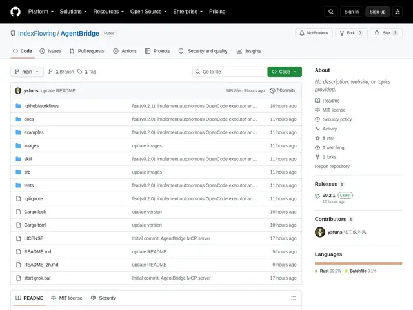Open the tests folder
Screen dimensions: 413x310
click(x=28, y=185)
